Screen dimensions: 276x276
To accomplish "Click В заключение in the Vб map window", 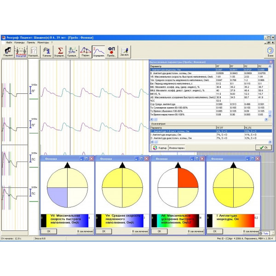I will (x=85, y=231).
